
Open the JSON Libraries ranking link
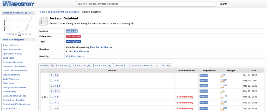click(81, 51)
